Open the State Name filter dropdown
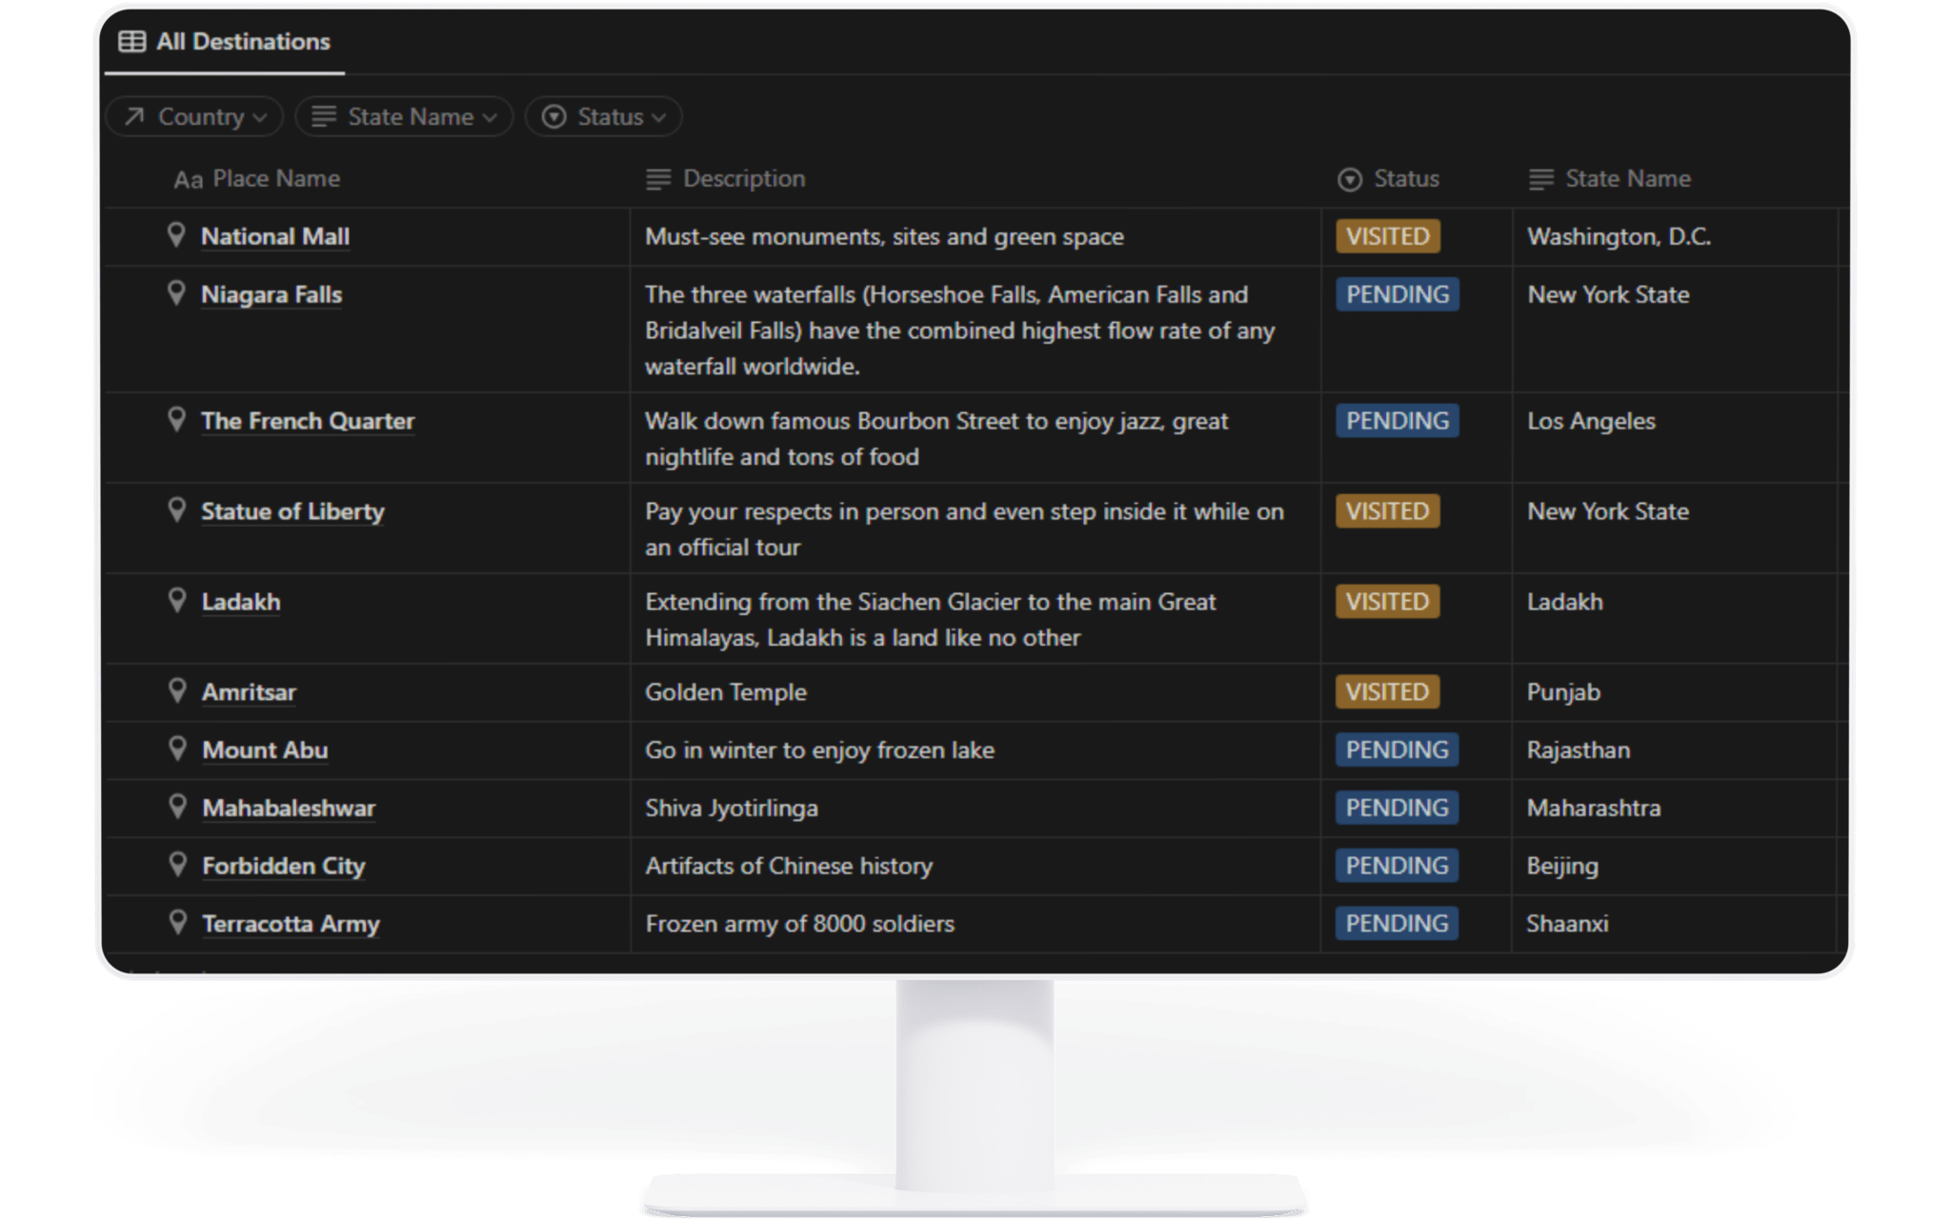Screen dimensions: 1951x1219 pyautogui.click(x=405, y=117)
